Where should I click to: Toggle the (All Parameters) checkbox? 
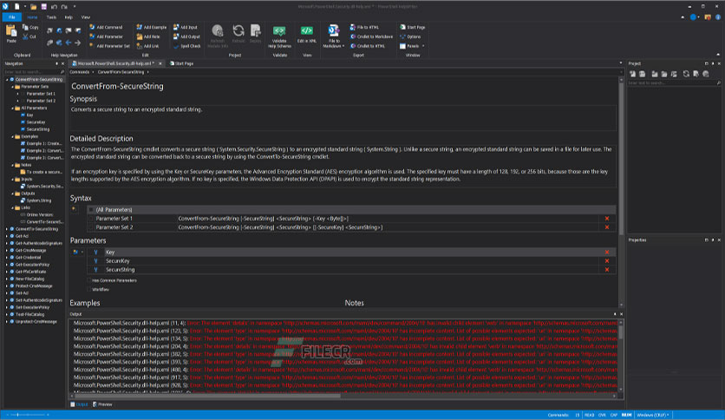90,209
